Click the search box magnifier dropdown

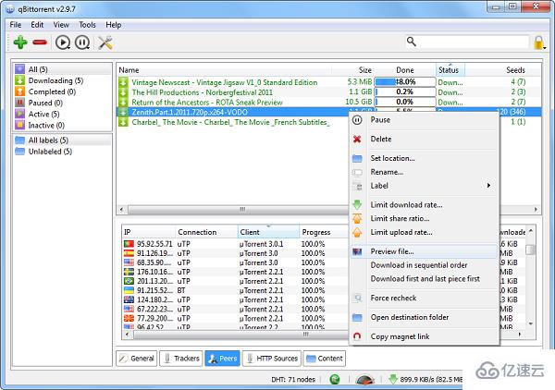point(412,42)
